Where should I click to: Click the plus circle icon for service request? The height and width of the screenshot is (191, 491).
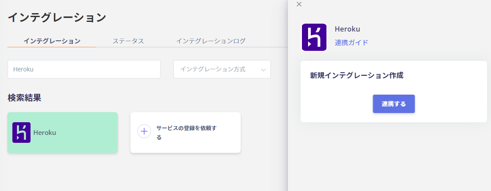144,131
